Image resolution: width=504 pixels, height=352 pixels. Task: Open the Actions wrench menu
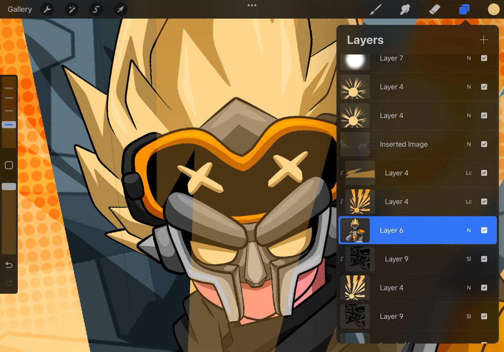[47, 9]
